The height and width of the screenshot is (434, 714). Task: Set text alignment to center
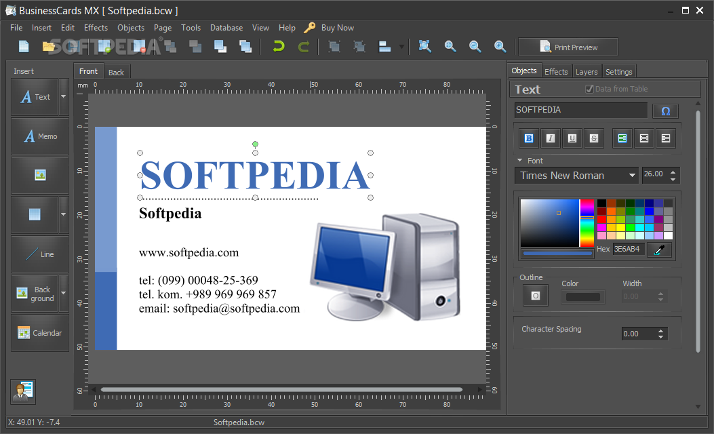click(x=644, y=138)
